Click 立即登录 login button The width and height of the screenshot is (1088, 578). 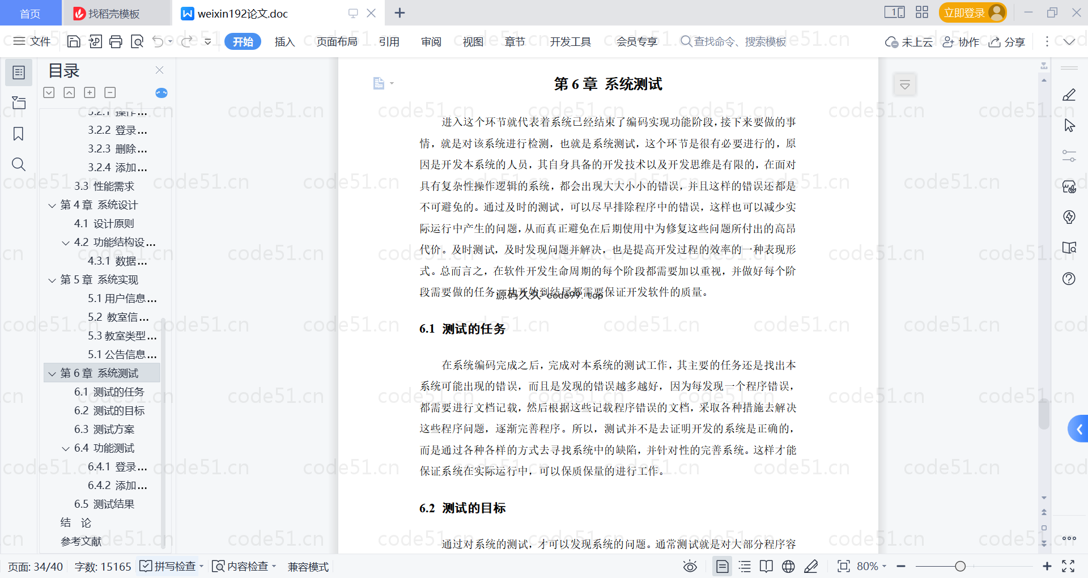coord(972,12)
